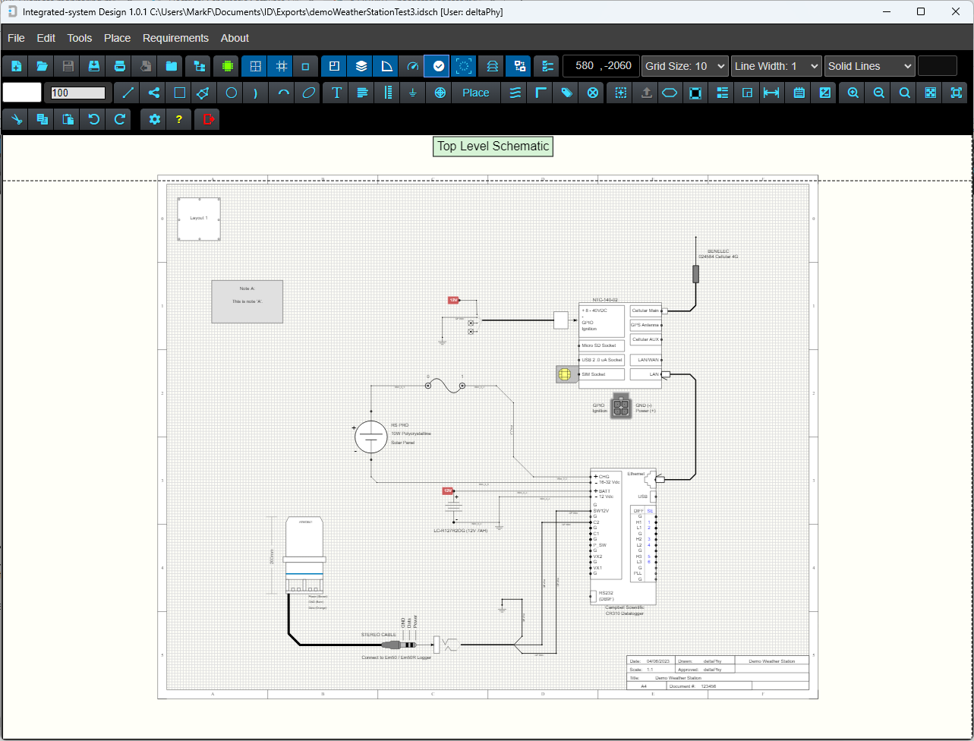Toggle the grid display icon
This screenshot has height=741, width=974.
tap(254, 66)
